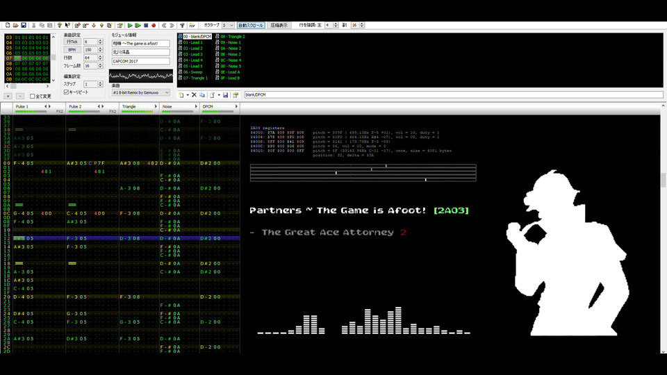Click the song title field 'The game is afoot!'
667x375 pixels.
coord(141,43)
